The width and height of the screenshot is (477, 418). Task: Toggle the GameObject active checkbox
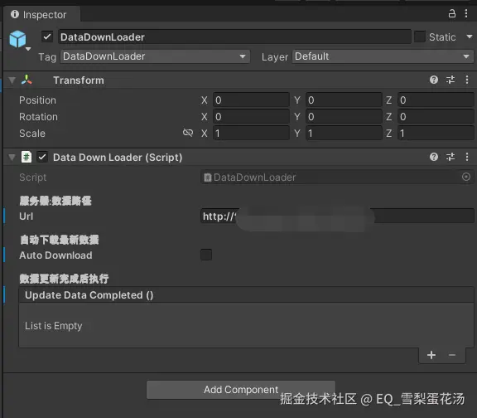47,36
